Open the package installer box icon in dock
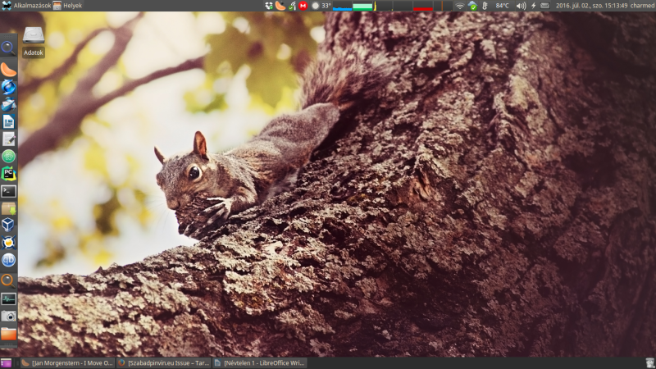This screenshot has height=369, width=656. coord(8,208)
